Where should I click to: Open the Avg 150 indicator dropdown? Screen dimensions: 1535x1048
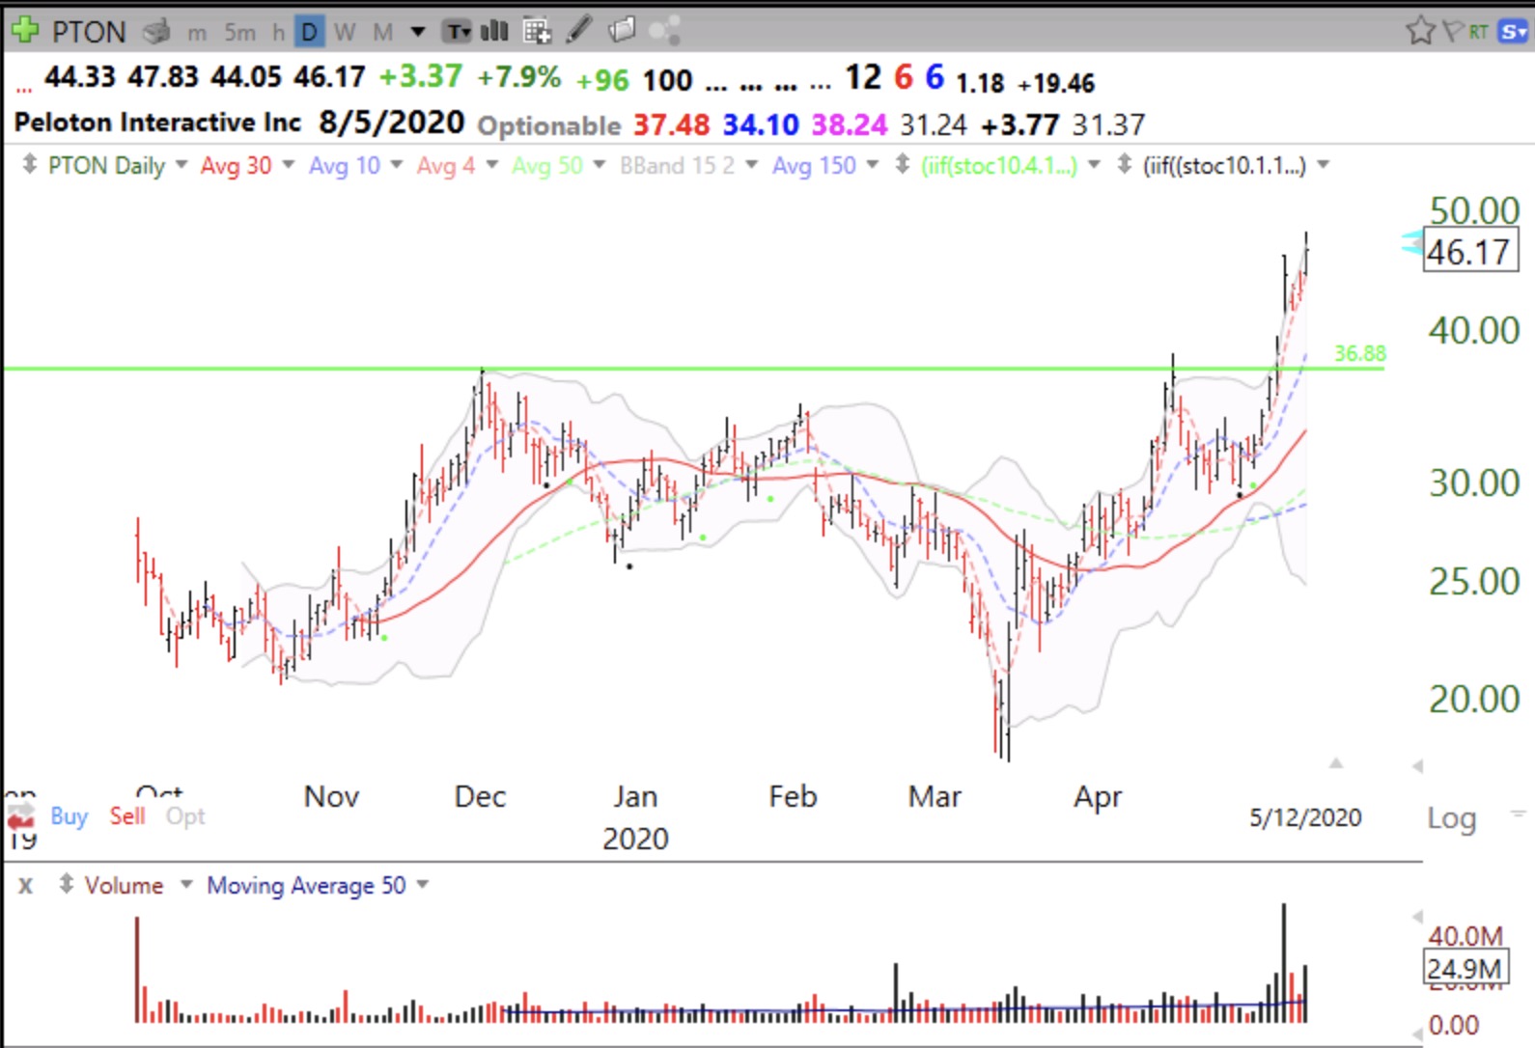[873, 165]
